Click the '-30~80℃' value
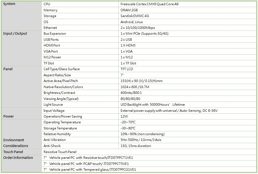The image size is (258, 174). pyautogui.click(x=128, y=128)
